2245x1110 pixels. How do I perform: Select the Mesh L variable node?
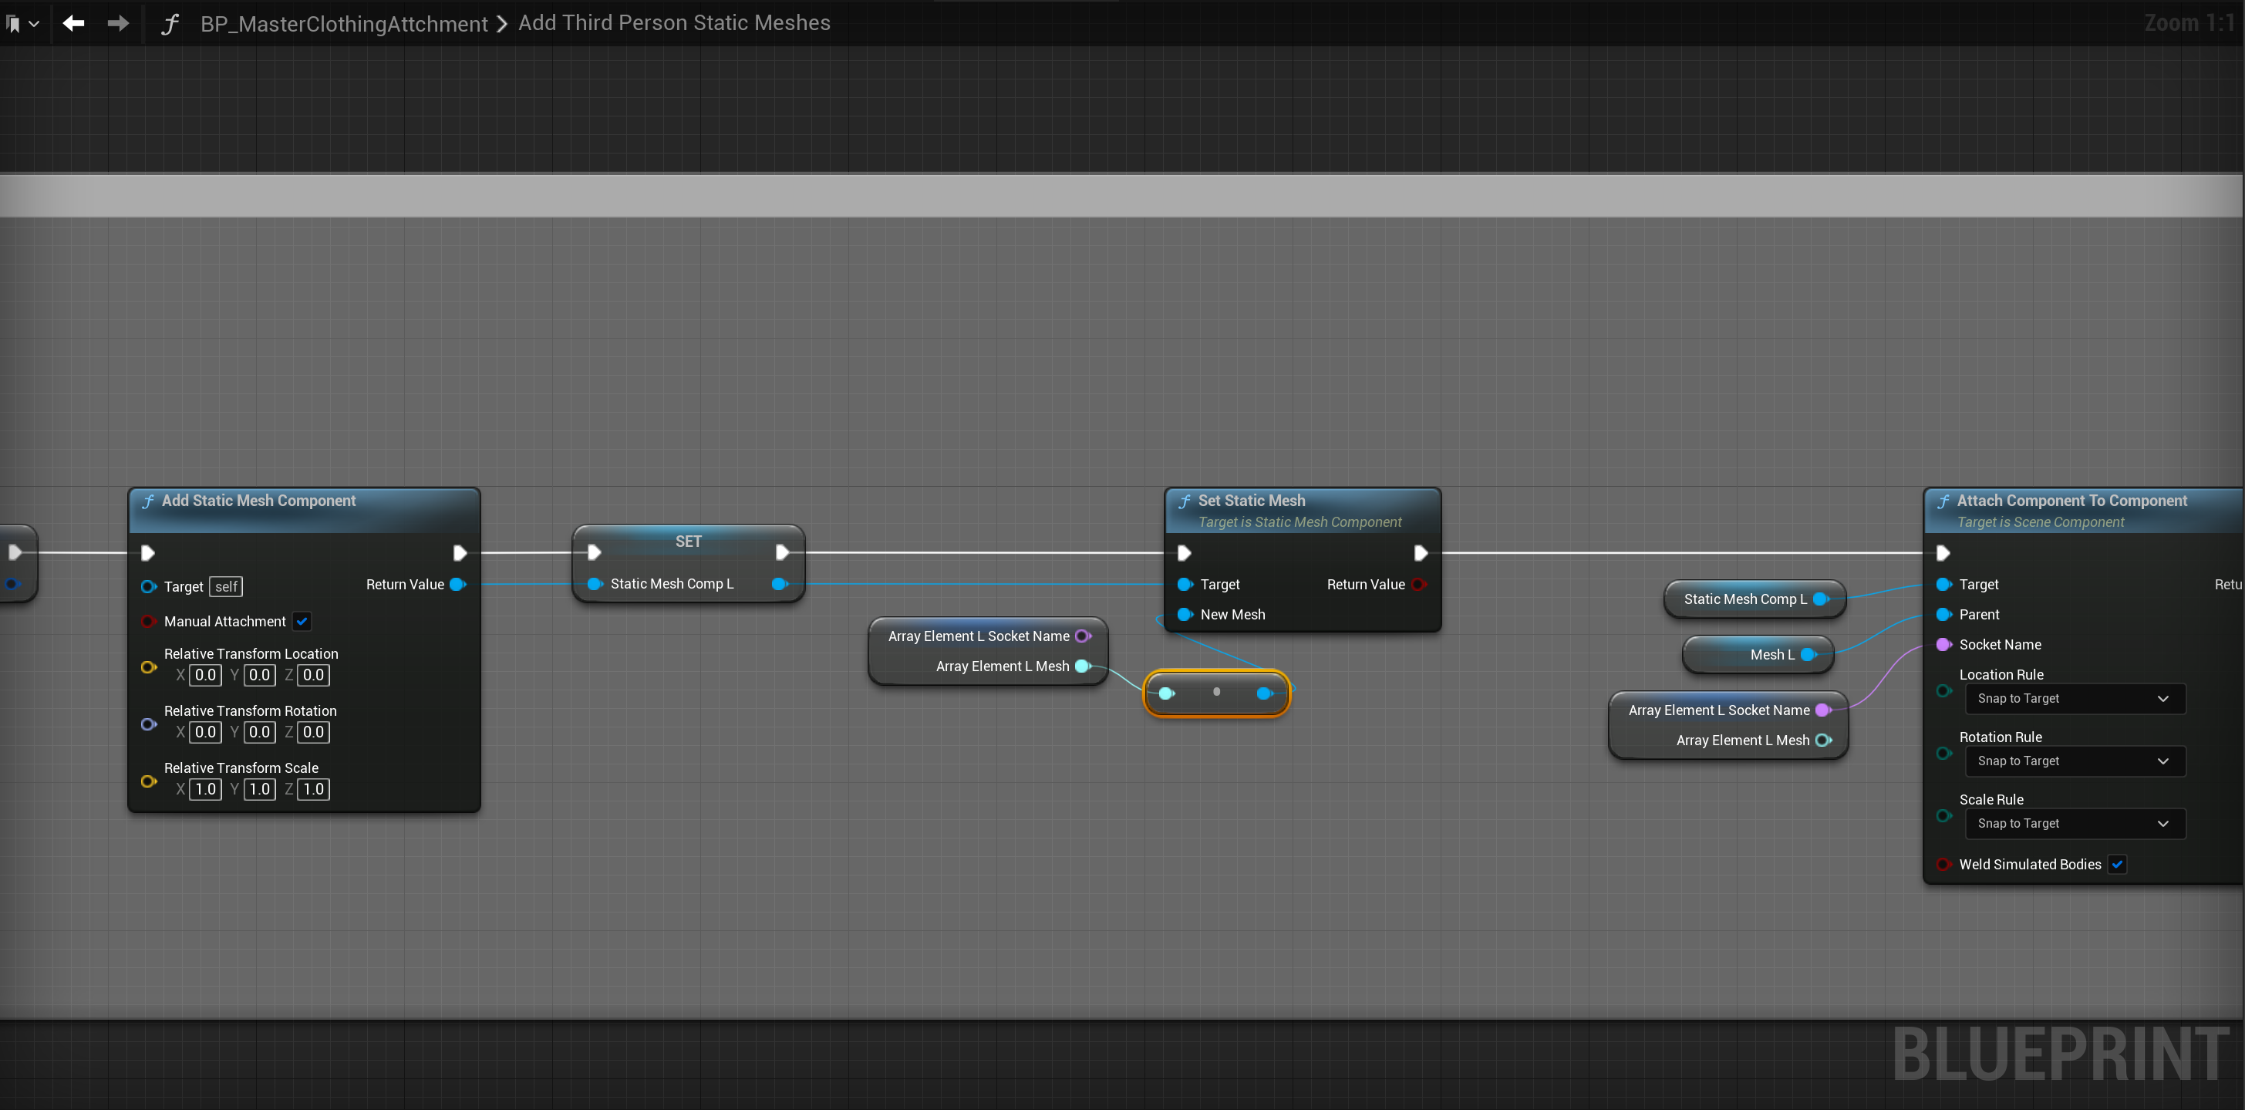1769,655
